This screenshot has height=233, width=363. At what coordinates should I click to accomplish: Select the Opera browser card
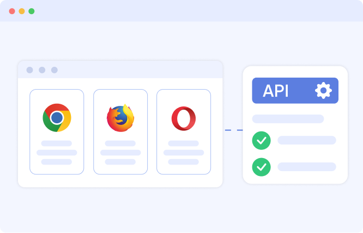click(184, 132)
